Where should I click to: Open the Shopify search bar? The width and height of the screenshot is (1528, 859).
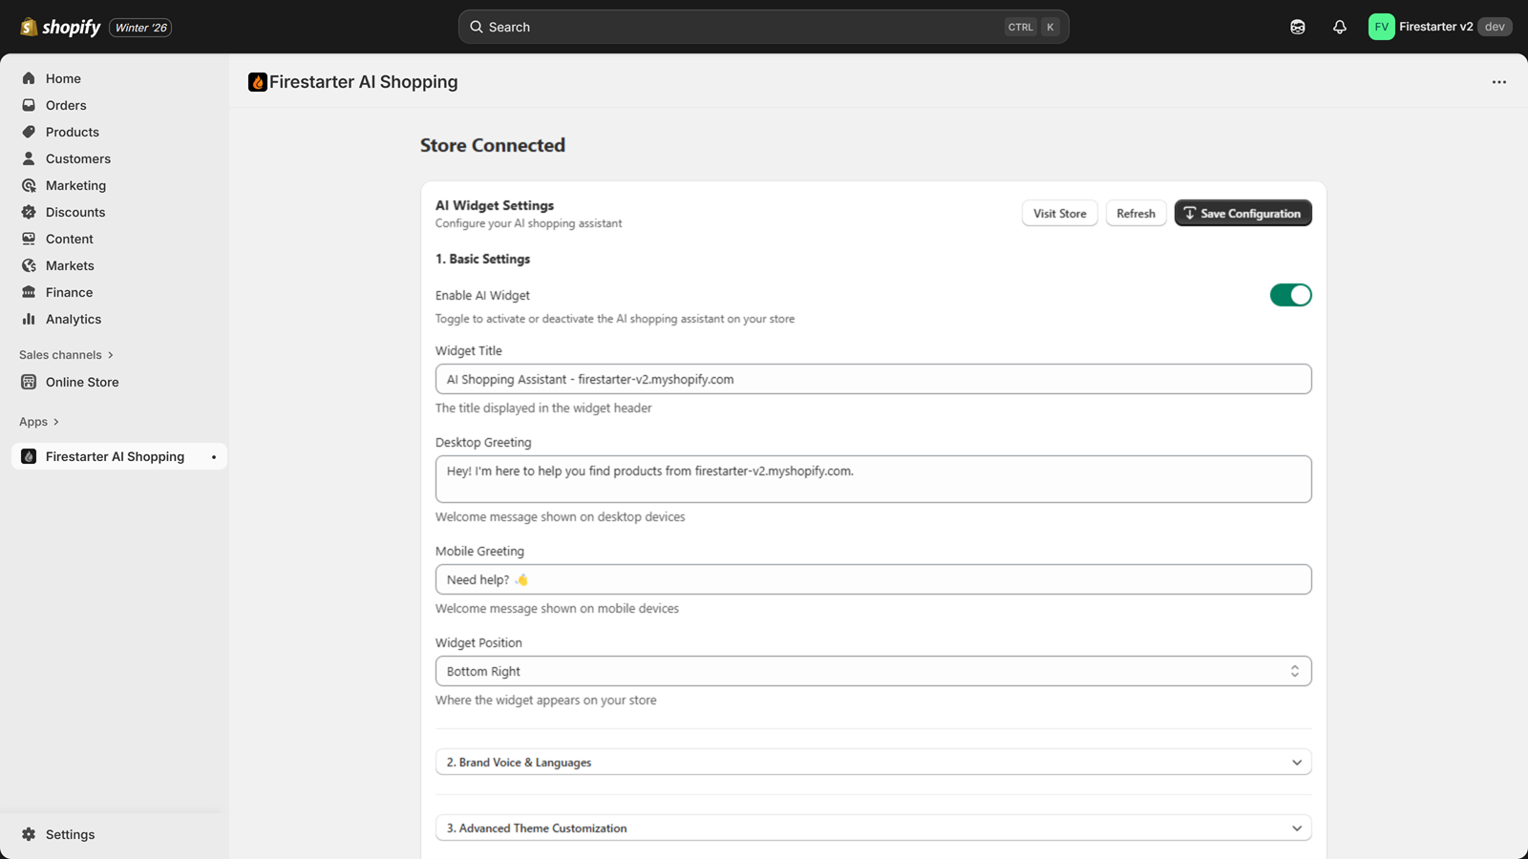tap(762, 26)
